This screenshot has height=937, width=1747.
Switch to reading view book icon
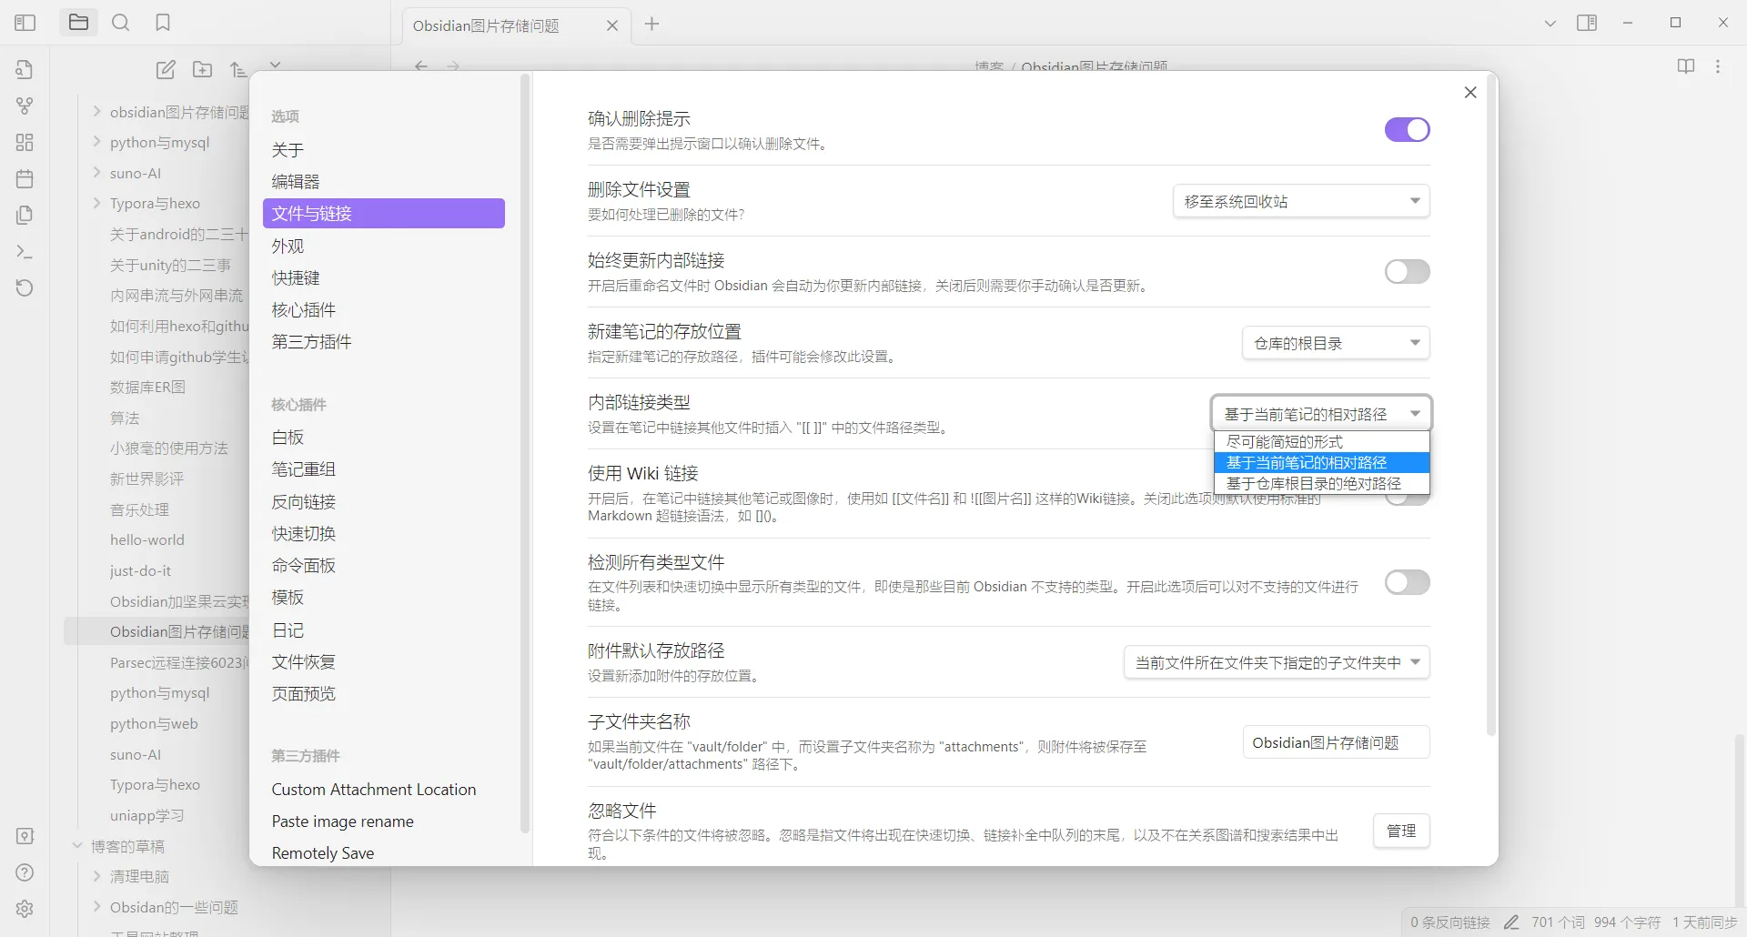click(x=1686, y=66)
